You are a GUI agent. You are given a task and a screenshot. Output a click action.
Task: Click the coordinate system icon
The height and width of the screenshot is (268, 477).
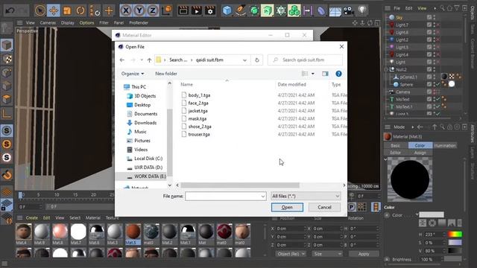pos(167,10)
